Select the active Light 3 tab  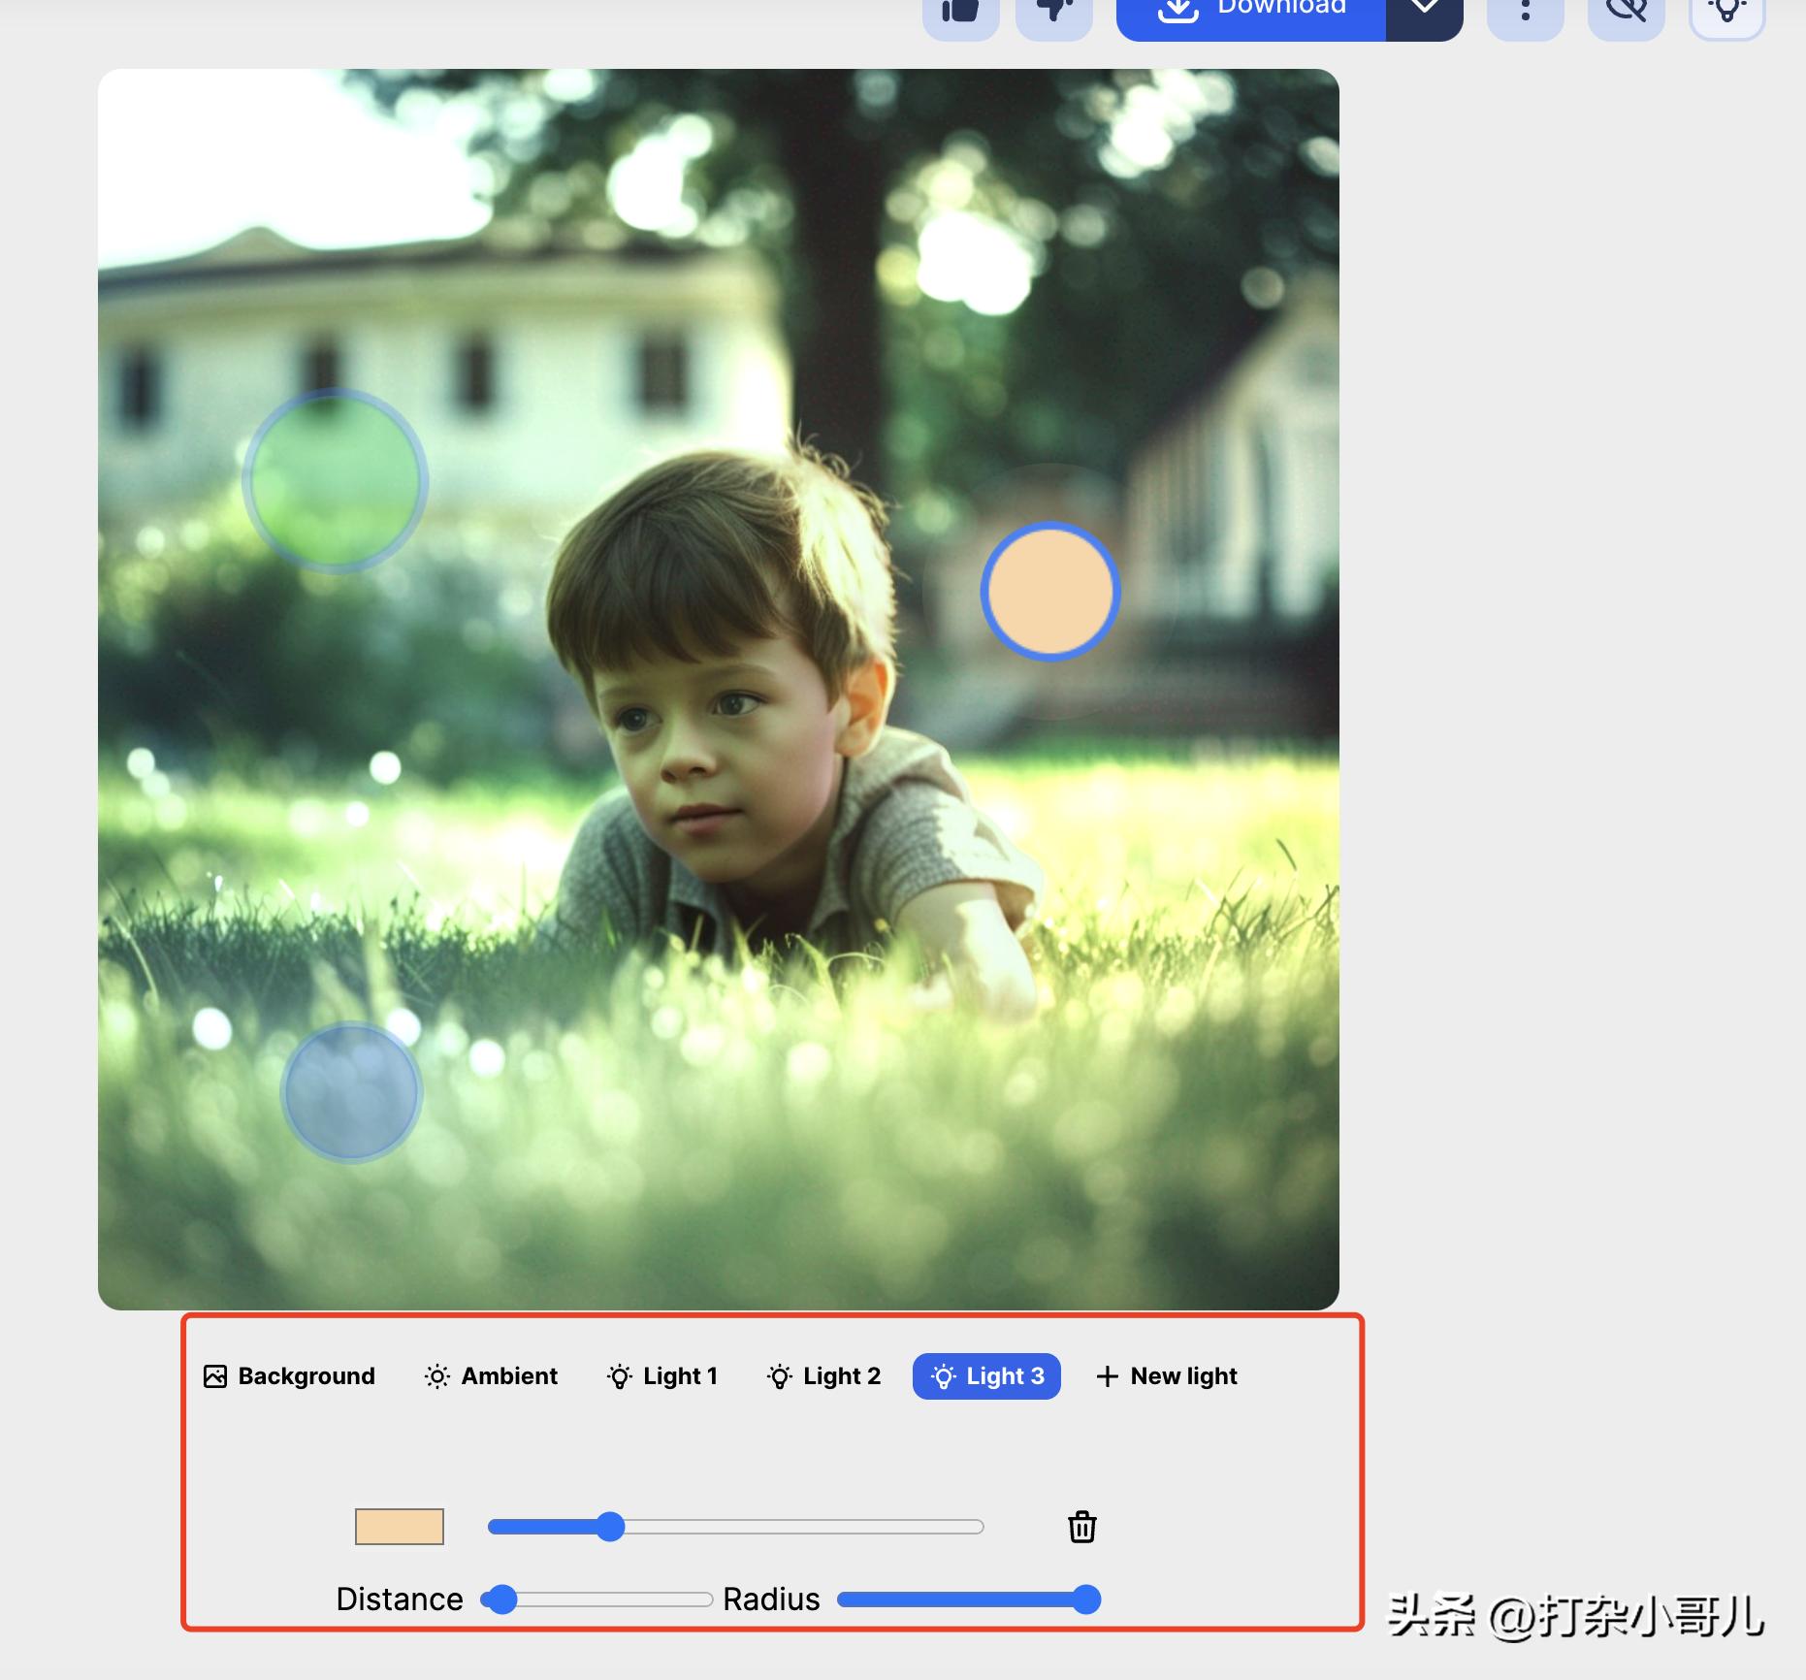point(986,1376)
